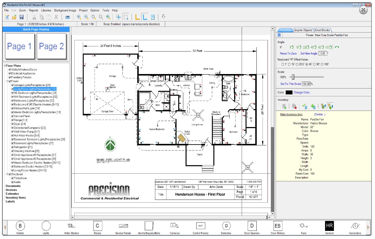Rotate by 45 degrees angle icon
The image size is (375, 239).
(313, 47)
